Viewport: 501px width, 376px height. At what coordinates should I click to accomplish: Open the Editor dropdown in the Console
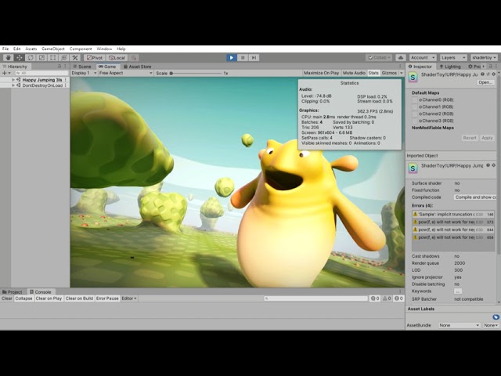pyautogui.click(x=129, y=298)
